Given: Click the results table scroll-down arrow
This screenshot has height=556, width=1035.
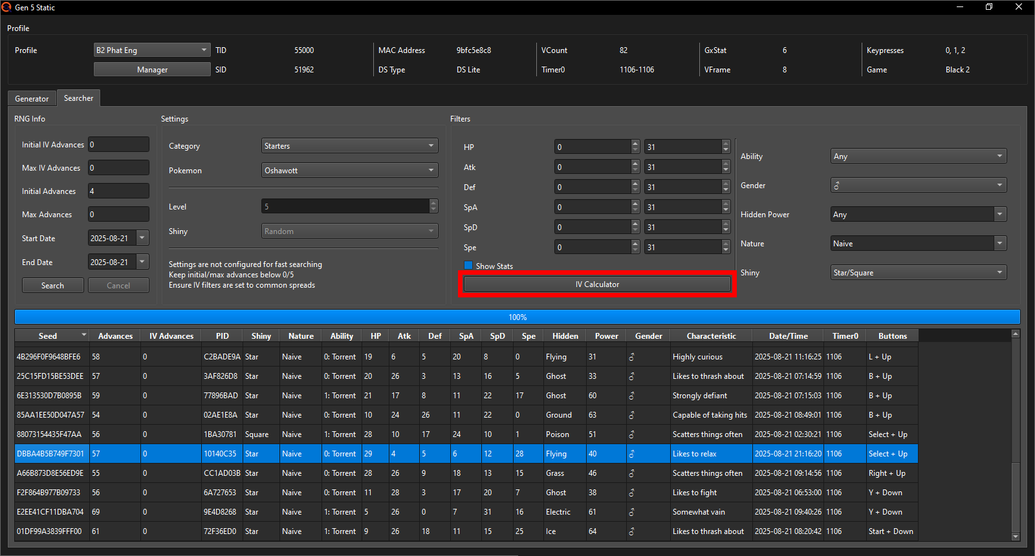Looking at the screenshot, I should 1016,536.
